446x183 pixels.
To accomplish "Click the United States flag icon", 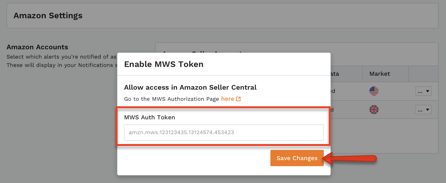I will click(x=374, y=91).
